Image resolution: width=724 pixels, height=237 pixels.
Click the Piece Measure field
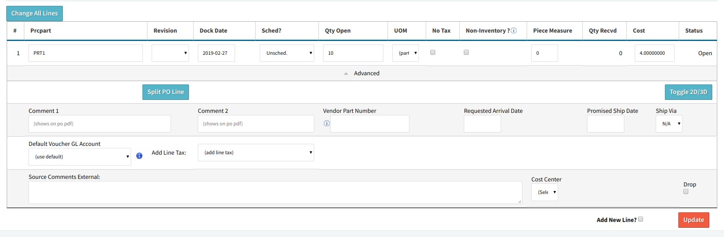pos(545,53)
